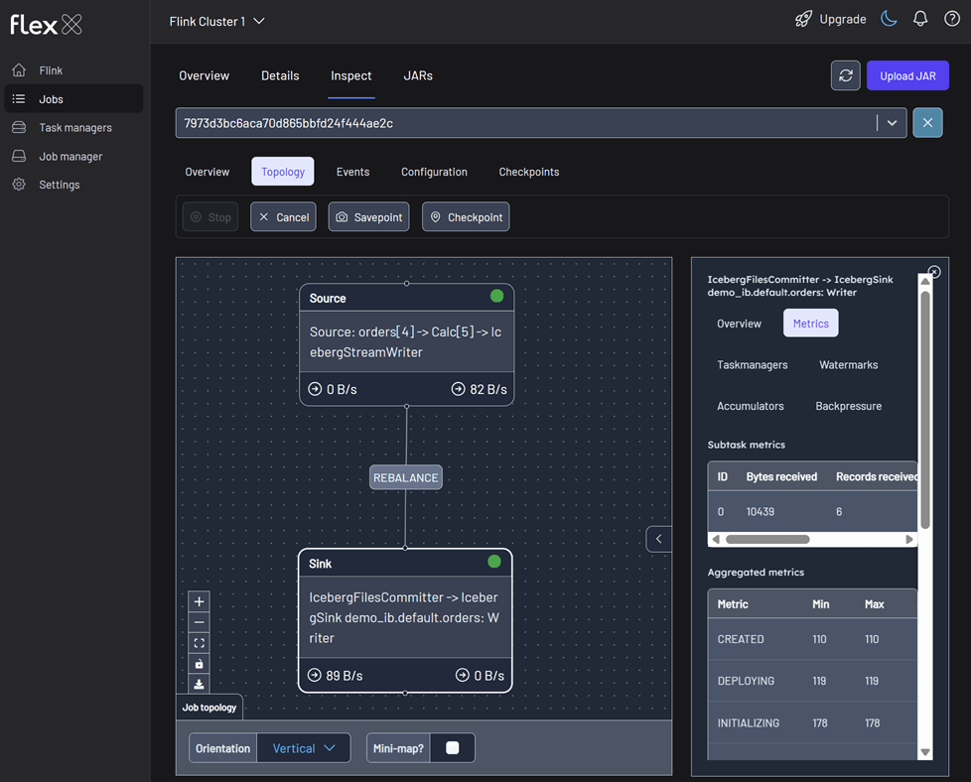Toggle the Mini-map checkbox
Screen dimensions: 971x782
coord(453,748)
